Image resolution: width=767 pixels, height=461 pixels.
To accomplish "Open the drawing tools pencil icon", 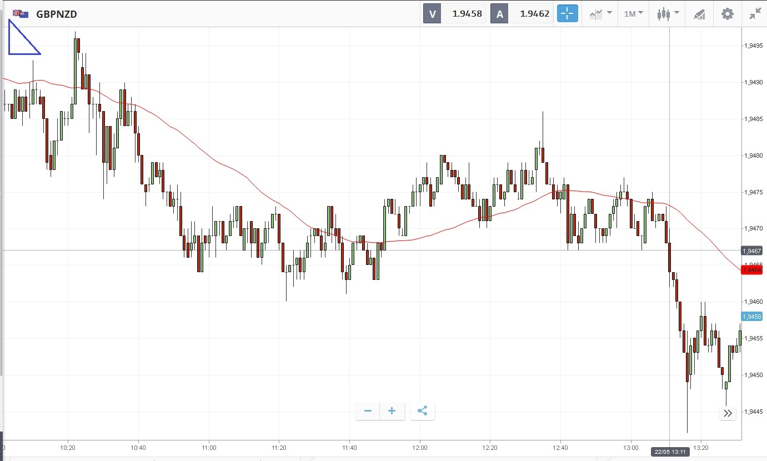I will [x=699, y=14].
